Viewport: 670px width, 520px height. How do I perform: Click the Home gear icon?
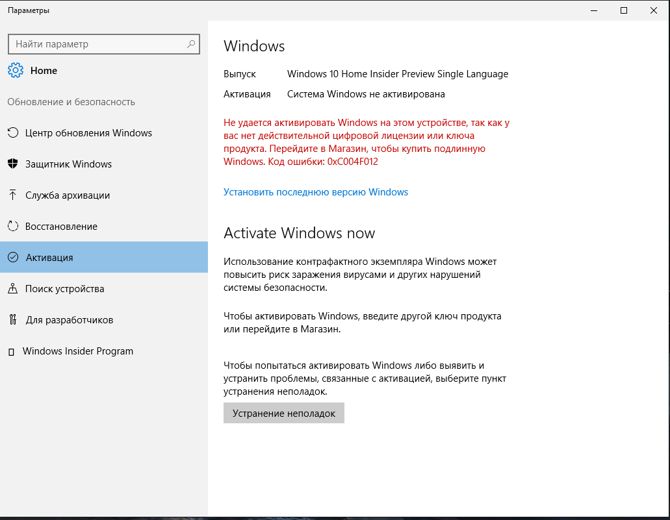click(16, 71)
